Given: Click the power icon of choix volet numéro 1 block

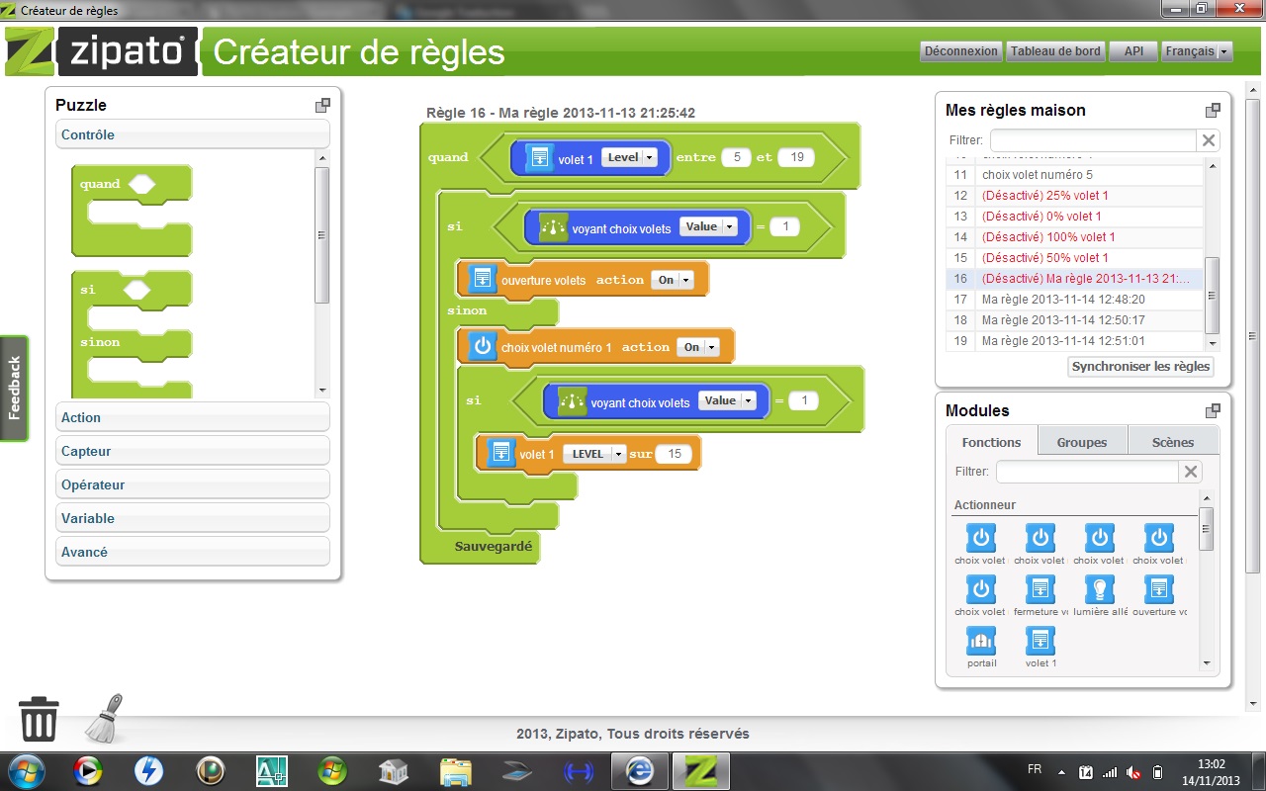Looking at the screenshot, I should [x=482, y=346].
